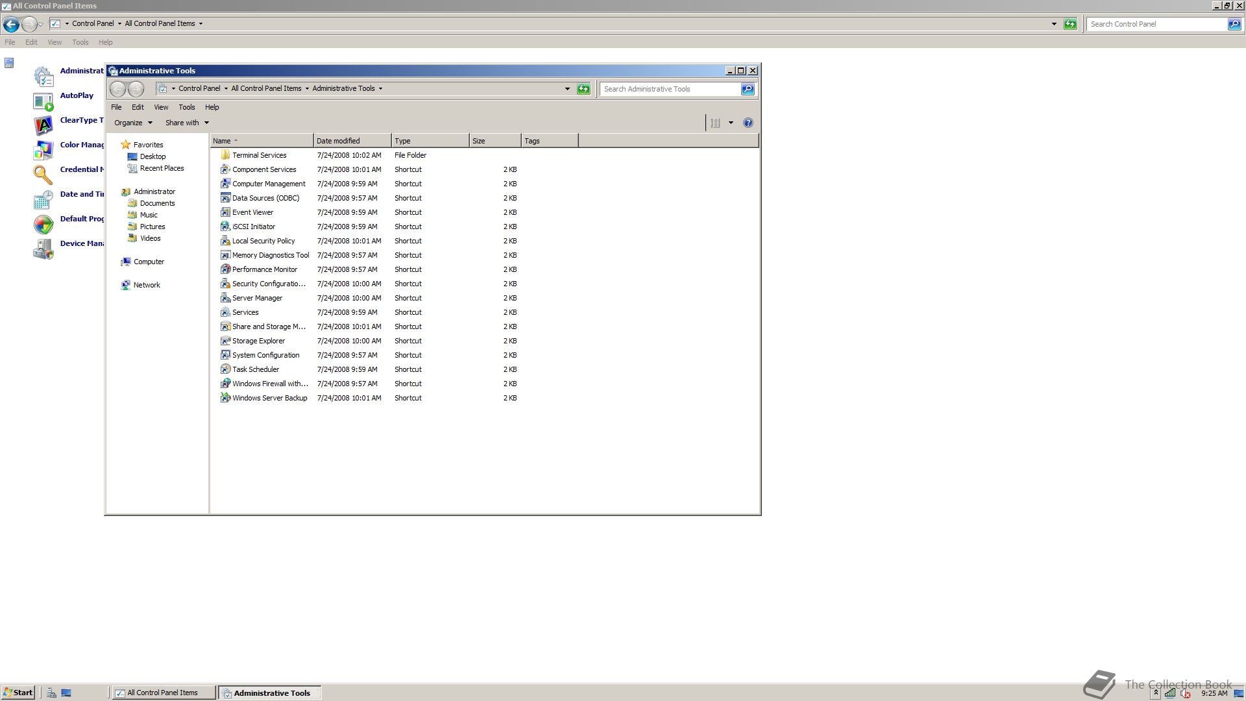Select the Storage Explorer icon
1246x701 pixels.
tap(225, 341)
